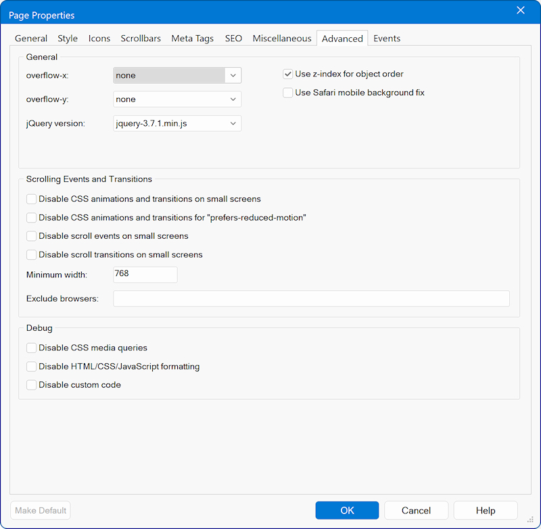Click the Minimum width input field
Screen dimensions: 541x529
tap(145, 275)
